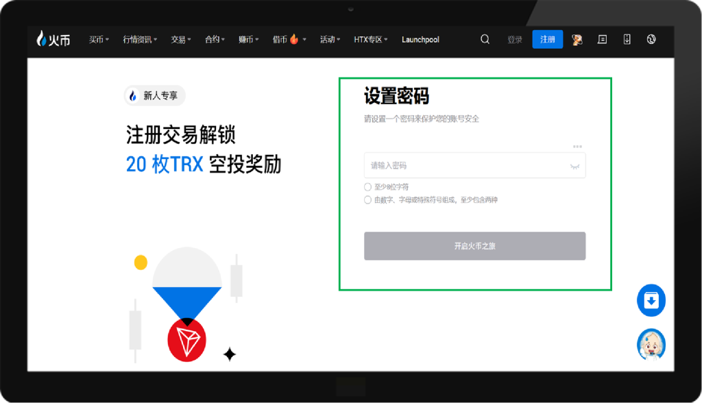702x403 pixels.
Task: Click the trophy rewards icon in navbar
Action: (x=577, y=40)
